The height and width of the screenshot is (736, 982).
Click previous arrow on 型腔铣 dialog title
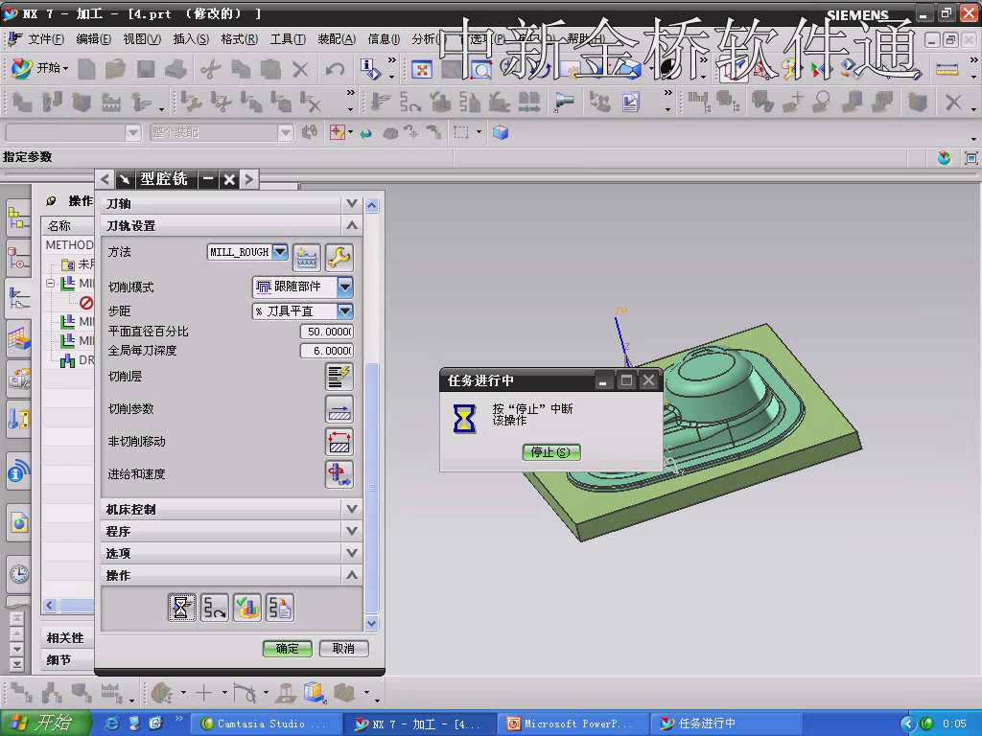click(x=105, y=179)
